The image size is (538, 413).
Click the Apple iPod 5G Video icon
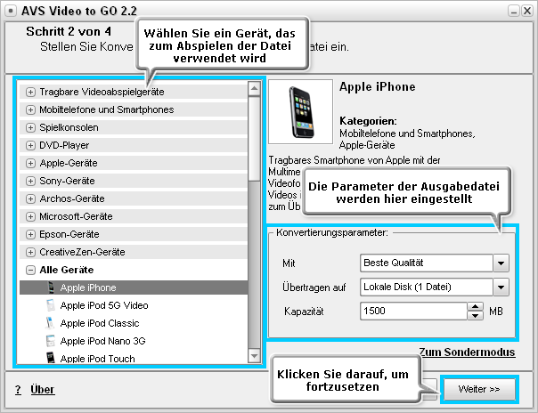pos(51,305)
